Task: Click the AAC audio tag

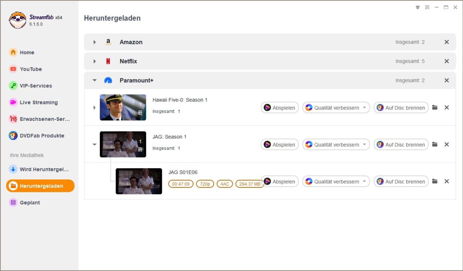Action: tap(225, 184)
